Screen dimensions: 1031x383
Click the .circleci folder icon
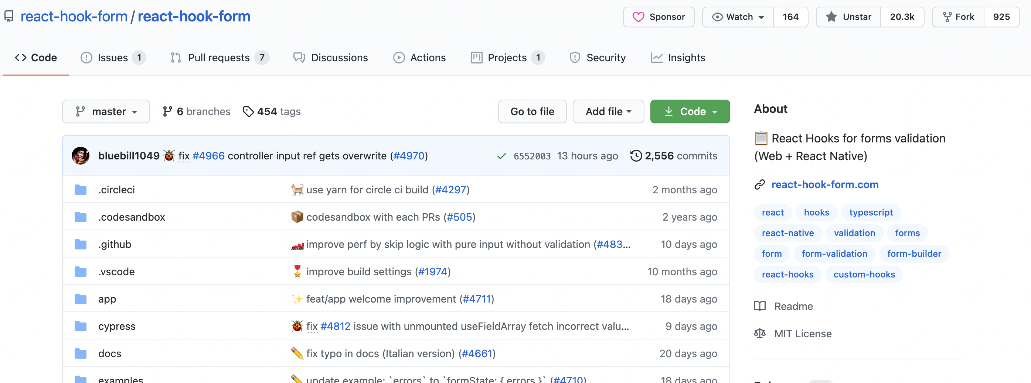[x=81, y=190]
